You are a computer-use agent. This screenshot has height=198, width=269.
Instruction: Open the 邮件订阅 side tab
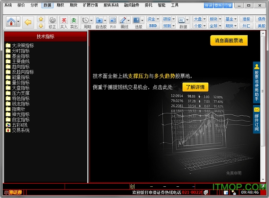tap(256, 119)
